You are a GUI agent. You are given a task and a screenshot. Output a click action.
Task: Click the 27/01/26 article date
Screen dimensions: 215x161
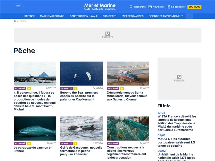(x=144, y=88)
